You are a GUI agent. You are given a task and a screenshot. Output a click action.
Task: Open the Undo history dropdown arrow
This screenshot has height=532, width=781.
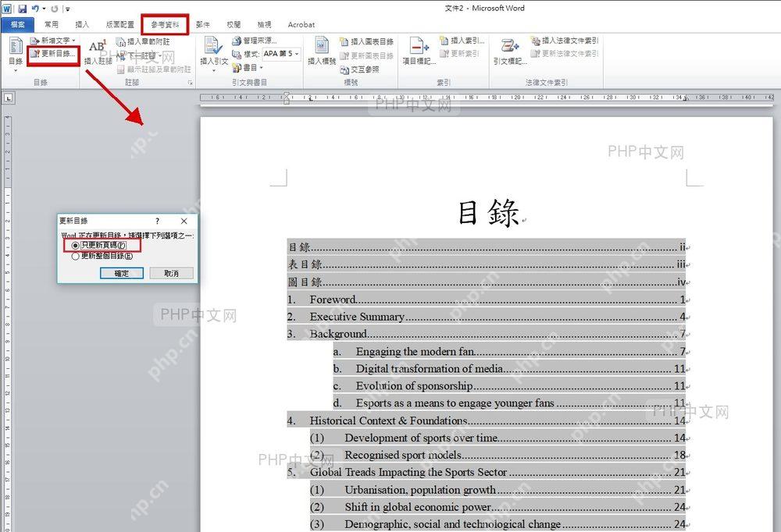pyautogui.click(x=45, y=9)
